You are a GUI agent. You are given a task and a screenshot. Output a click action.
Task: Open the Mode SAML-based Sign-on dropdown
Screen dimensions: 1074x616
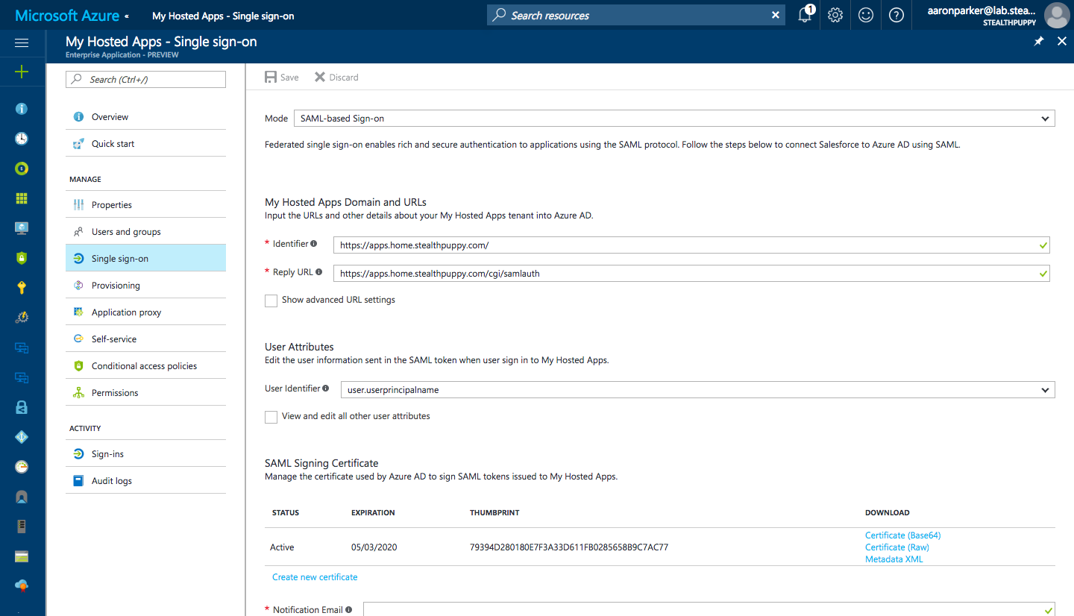pyautogui.click(x=674, y=118)
